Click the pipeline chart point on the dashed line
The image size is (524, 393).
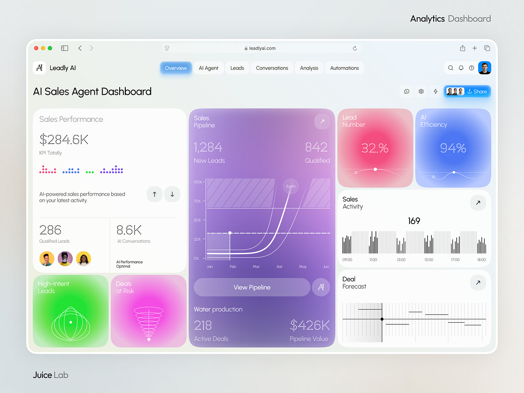click(x=230, y=233)
